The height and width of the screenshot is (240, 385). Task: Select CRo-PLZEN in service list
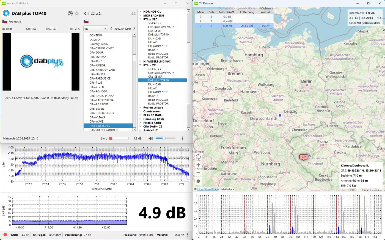(108, 87)
